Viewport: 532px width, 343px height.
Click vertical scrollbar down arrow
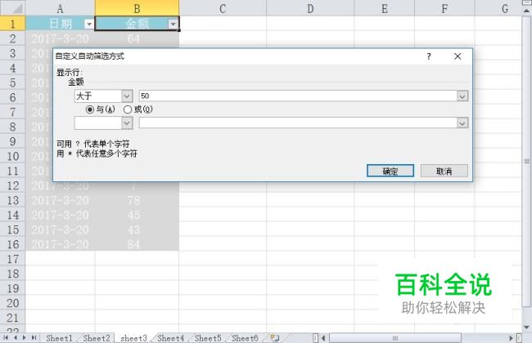[526, 327]
